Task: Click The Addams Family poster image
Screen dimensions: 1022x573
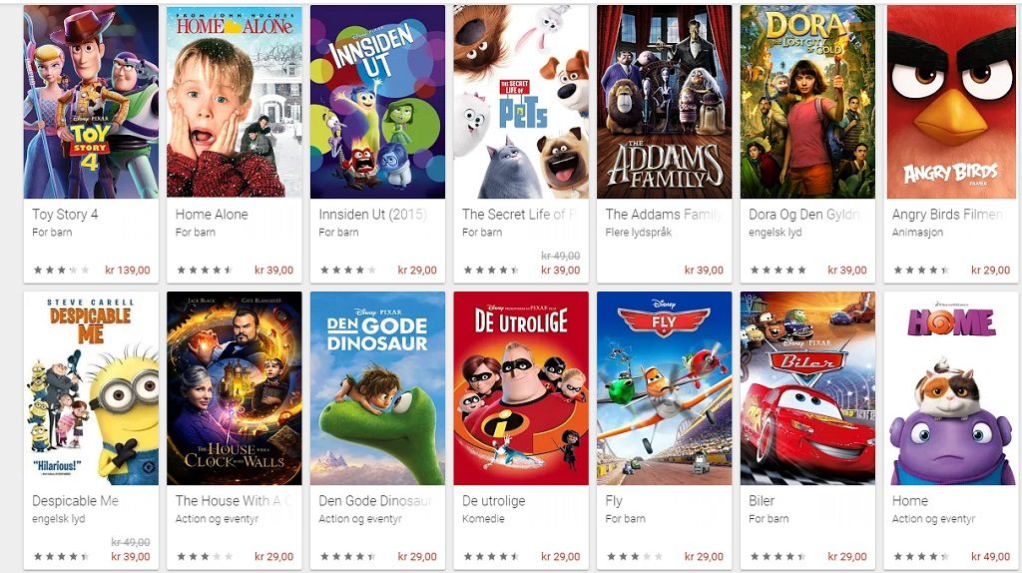Action: [664, 102]
